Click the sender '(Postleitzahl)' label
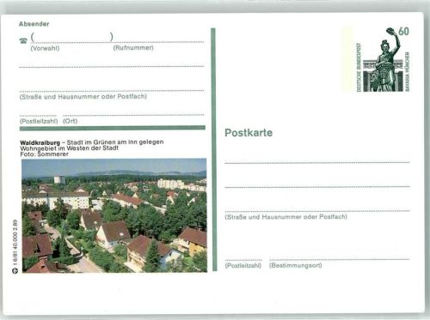430x320 pixels. coord(39,121)
